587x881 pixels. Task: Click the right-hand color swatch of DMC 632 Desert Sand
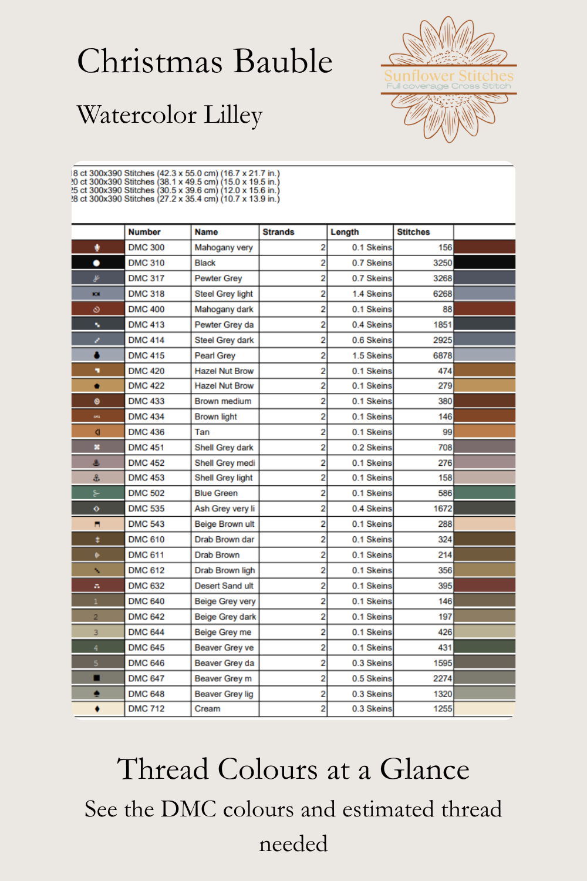click(485, 586)
